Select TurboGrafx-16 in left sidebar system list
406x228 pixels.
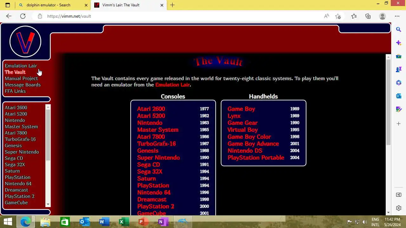(20, 139)
